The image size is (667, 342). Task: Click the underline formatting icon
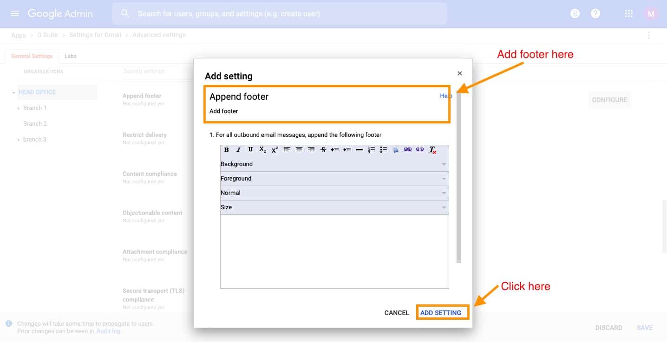[250, 150]
